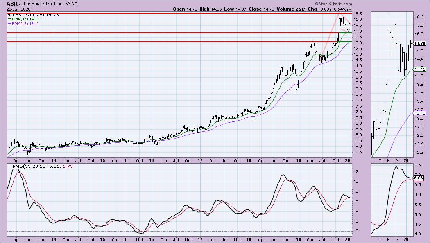
Task: Click the Volume 2.2M value
Action: coord(291,9)
